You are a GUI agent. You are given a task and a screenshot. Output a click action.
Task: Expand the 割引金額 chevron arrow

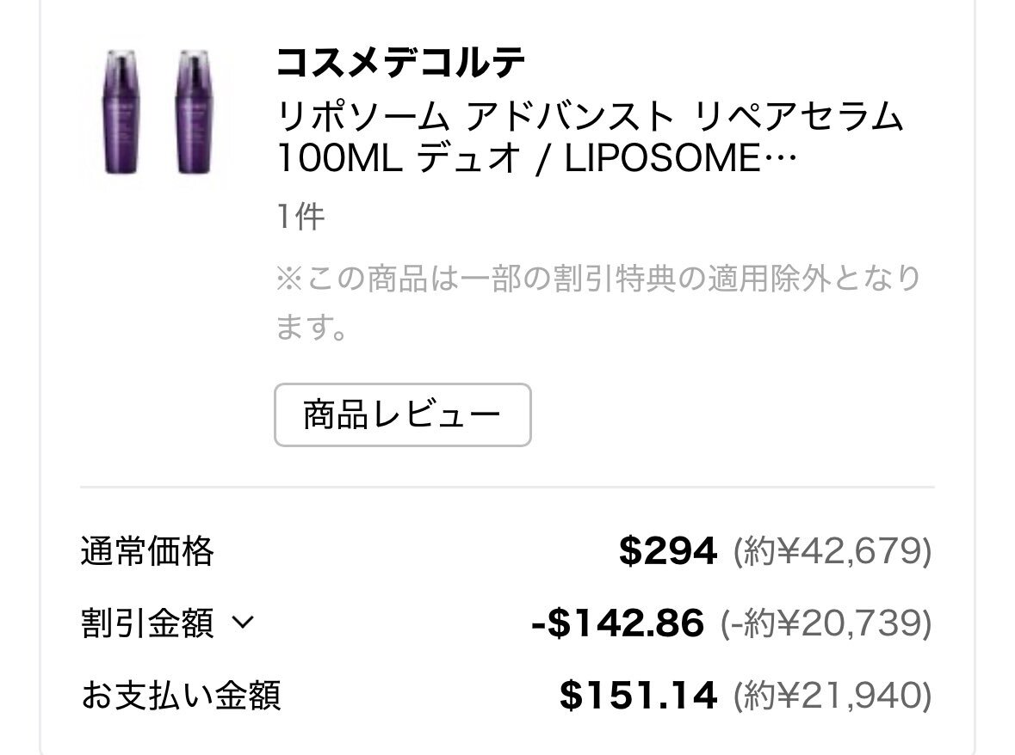[x=244, y=623]
